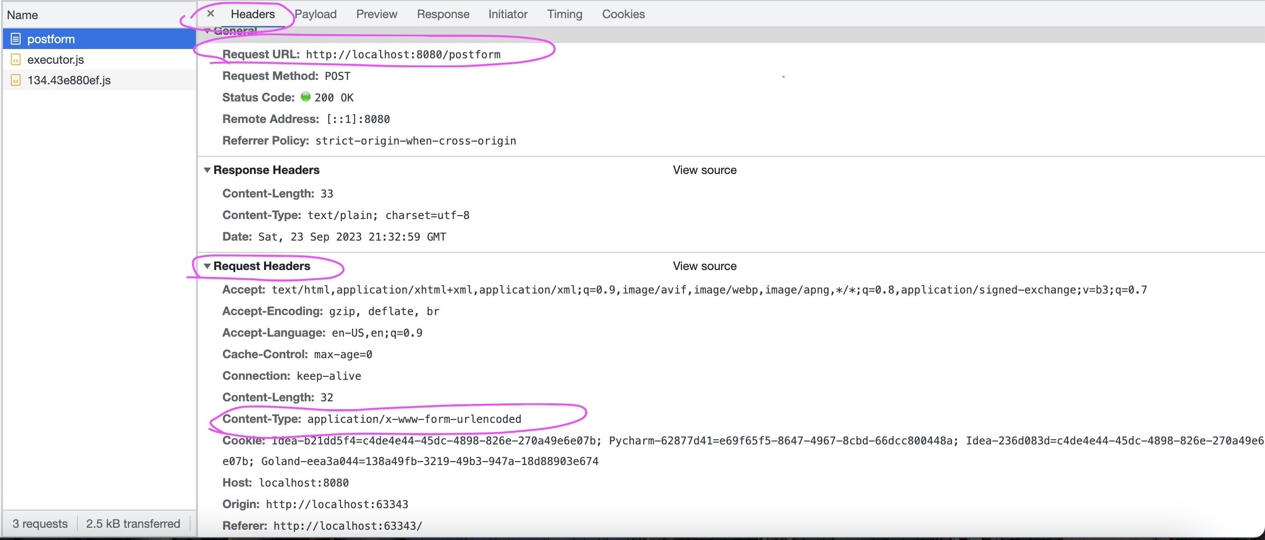View source of Request Headers

[x=705, y=266]
